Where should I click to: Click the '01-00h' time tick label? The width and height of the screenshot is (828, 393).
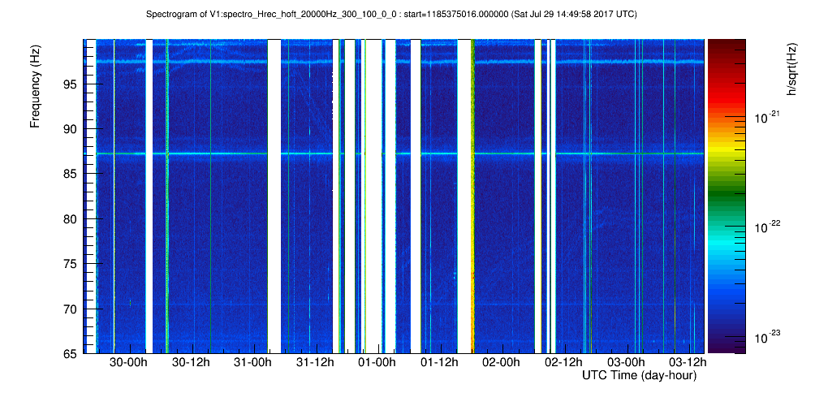pos(377,362)
